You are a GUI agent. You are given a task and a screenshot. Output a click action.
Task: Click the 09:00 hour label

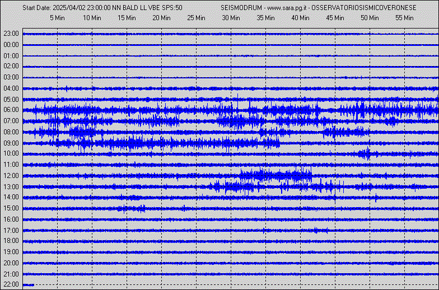[x=11, y=143]
